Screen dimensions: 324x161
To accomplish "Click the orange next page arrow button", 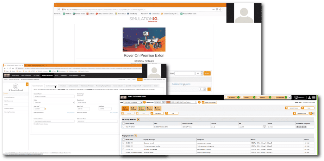I will 209,89.
